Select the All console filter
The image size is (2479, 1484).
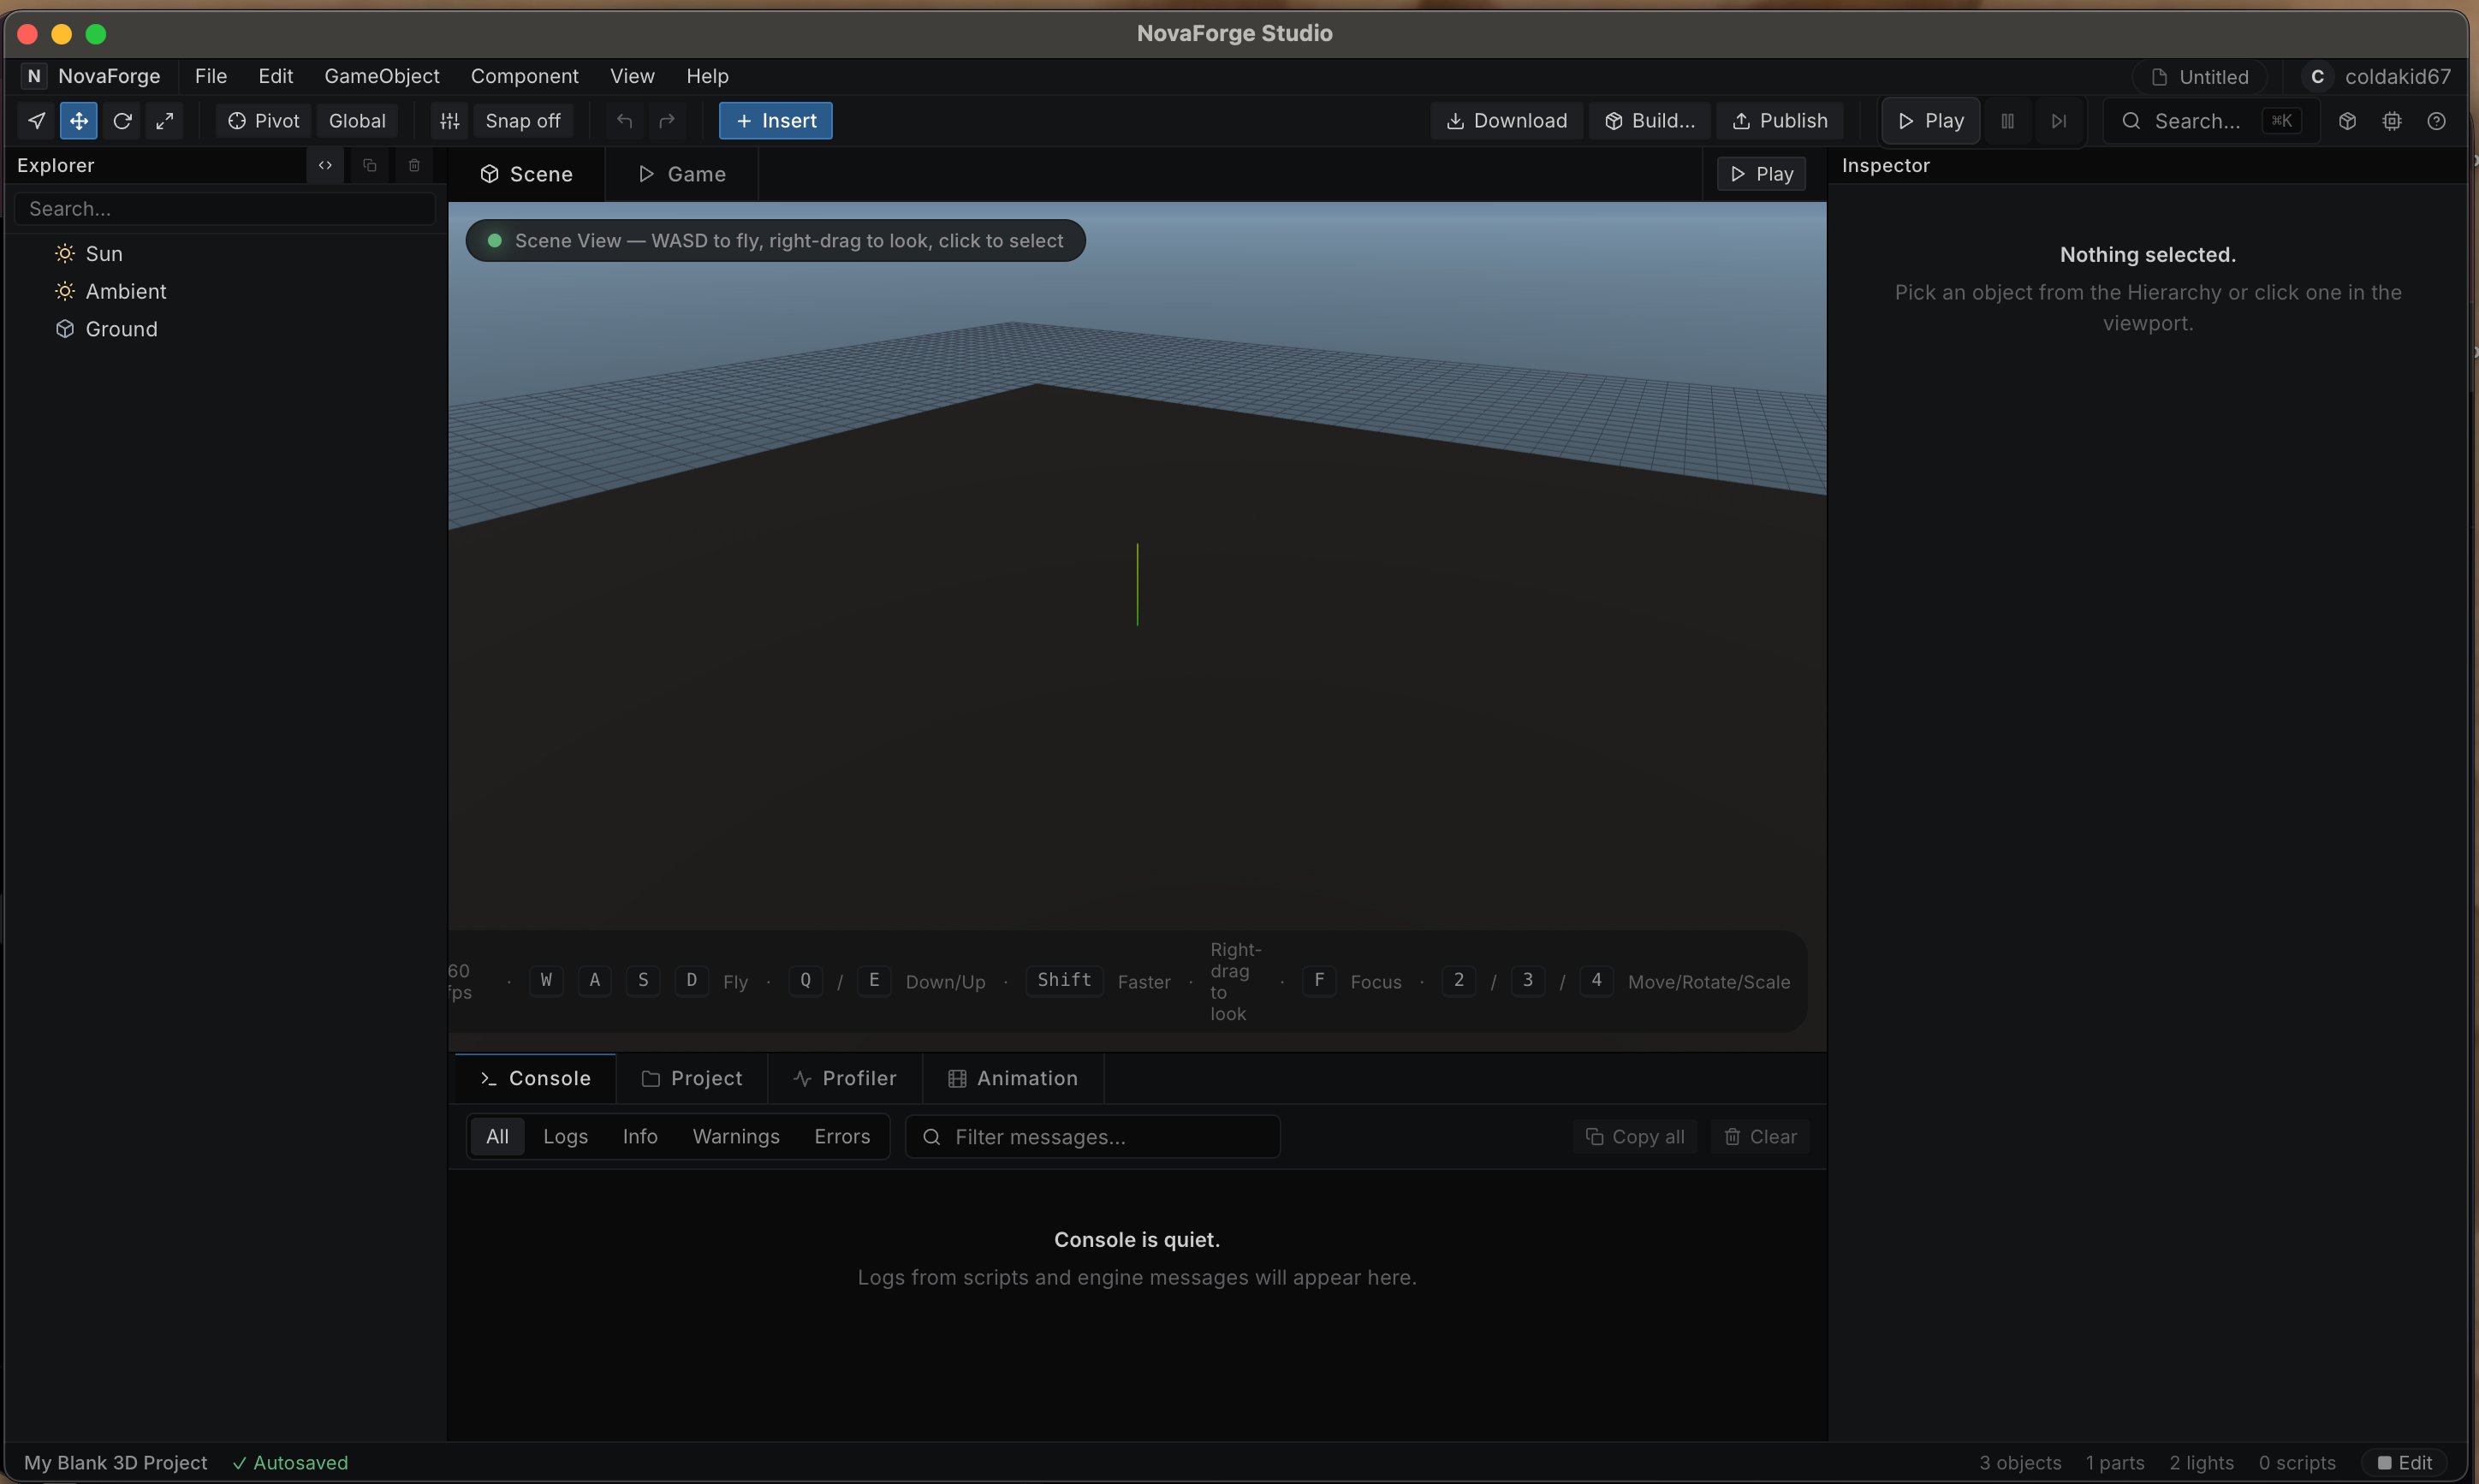pos(497,1137)
